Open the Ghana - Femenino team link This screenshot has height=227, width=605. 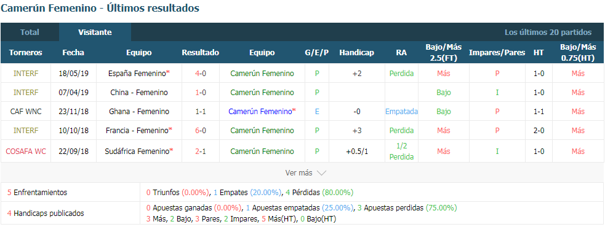(139, 112)
